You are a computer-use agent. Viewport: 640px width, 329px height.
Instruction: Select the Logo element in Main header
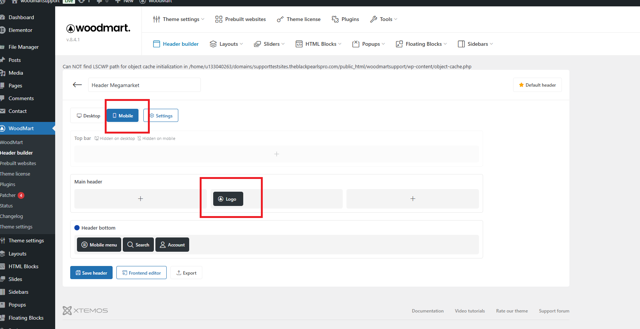click(x=228, y=199)
